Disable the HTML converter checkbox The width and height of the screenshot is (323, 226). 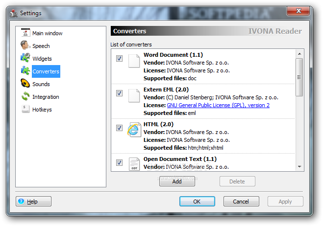pyautogui.click(x=119, y=128)
